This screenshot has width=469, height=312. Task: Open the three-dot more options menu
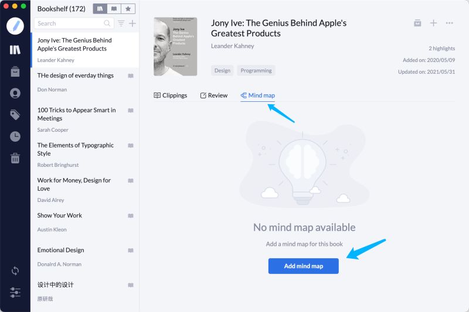[x=449, y=23]
